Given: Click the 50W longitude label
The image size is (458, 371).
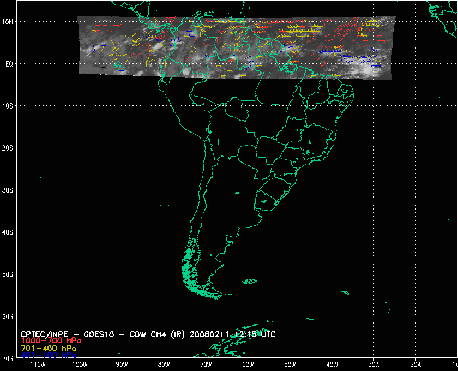Looking at the screenshot, I should [290, 364].
